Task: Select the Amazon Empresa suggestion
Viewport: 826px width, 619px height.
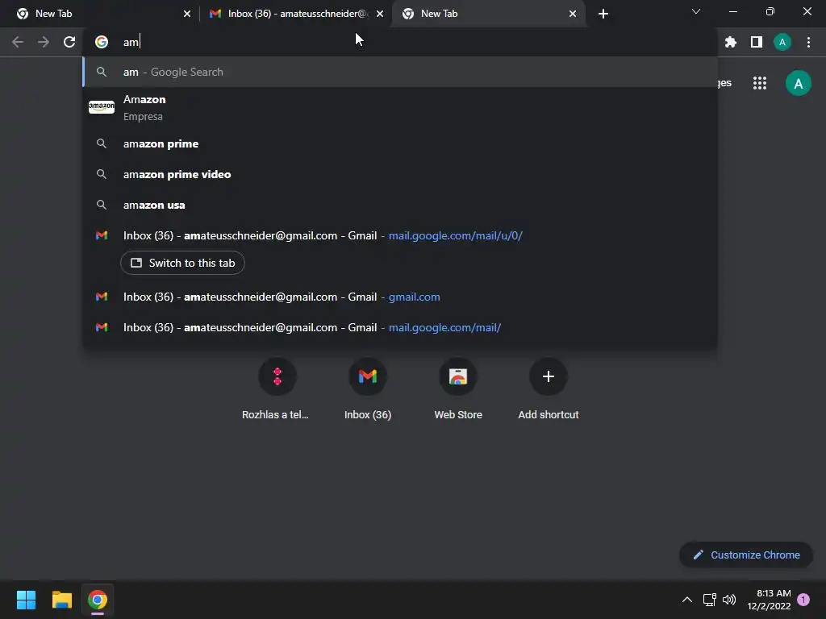Action: 400,107
